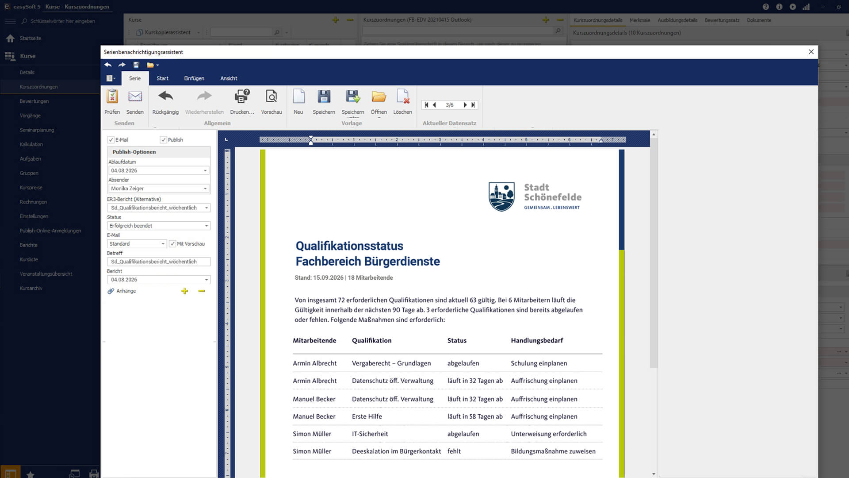Open the Drucken print dialog
This screenshot has width=849, height=478.
[242, 96]
